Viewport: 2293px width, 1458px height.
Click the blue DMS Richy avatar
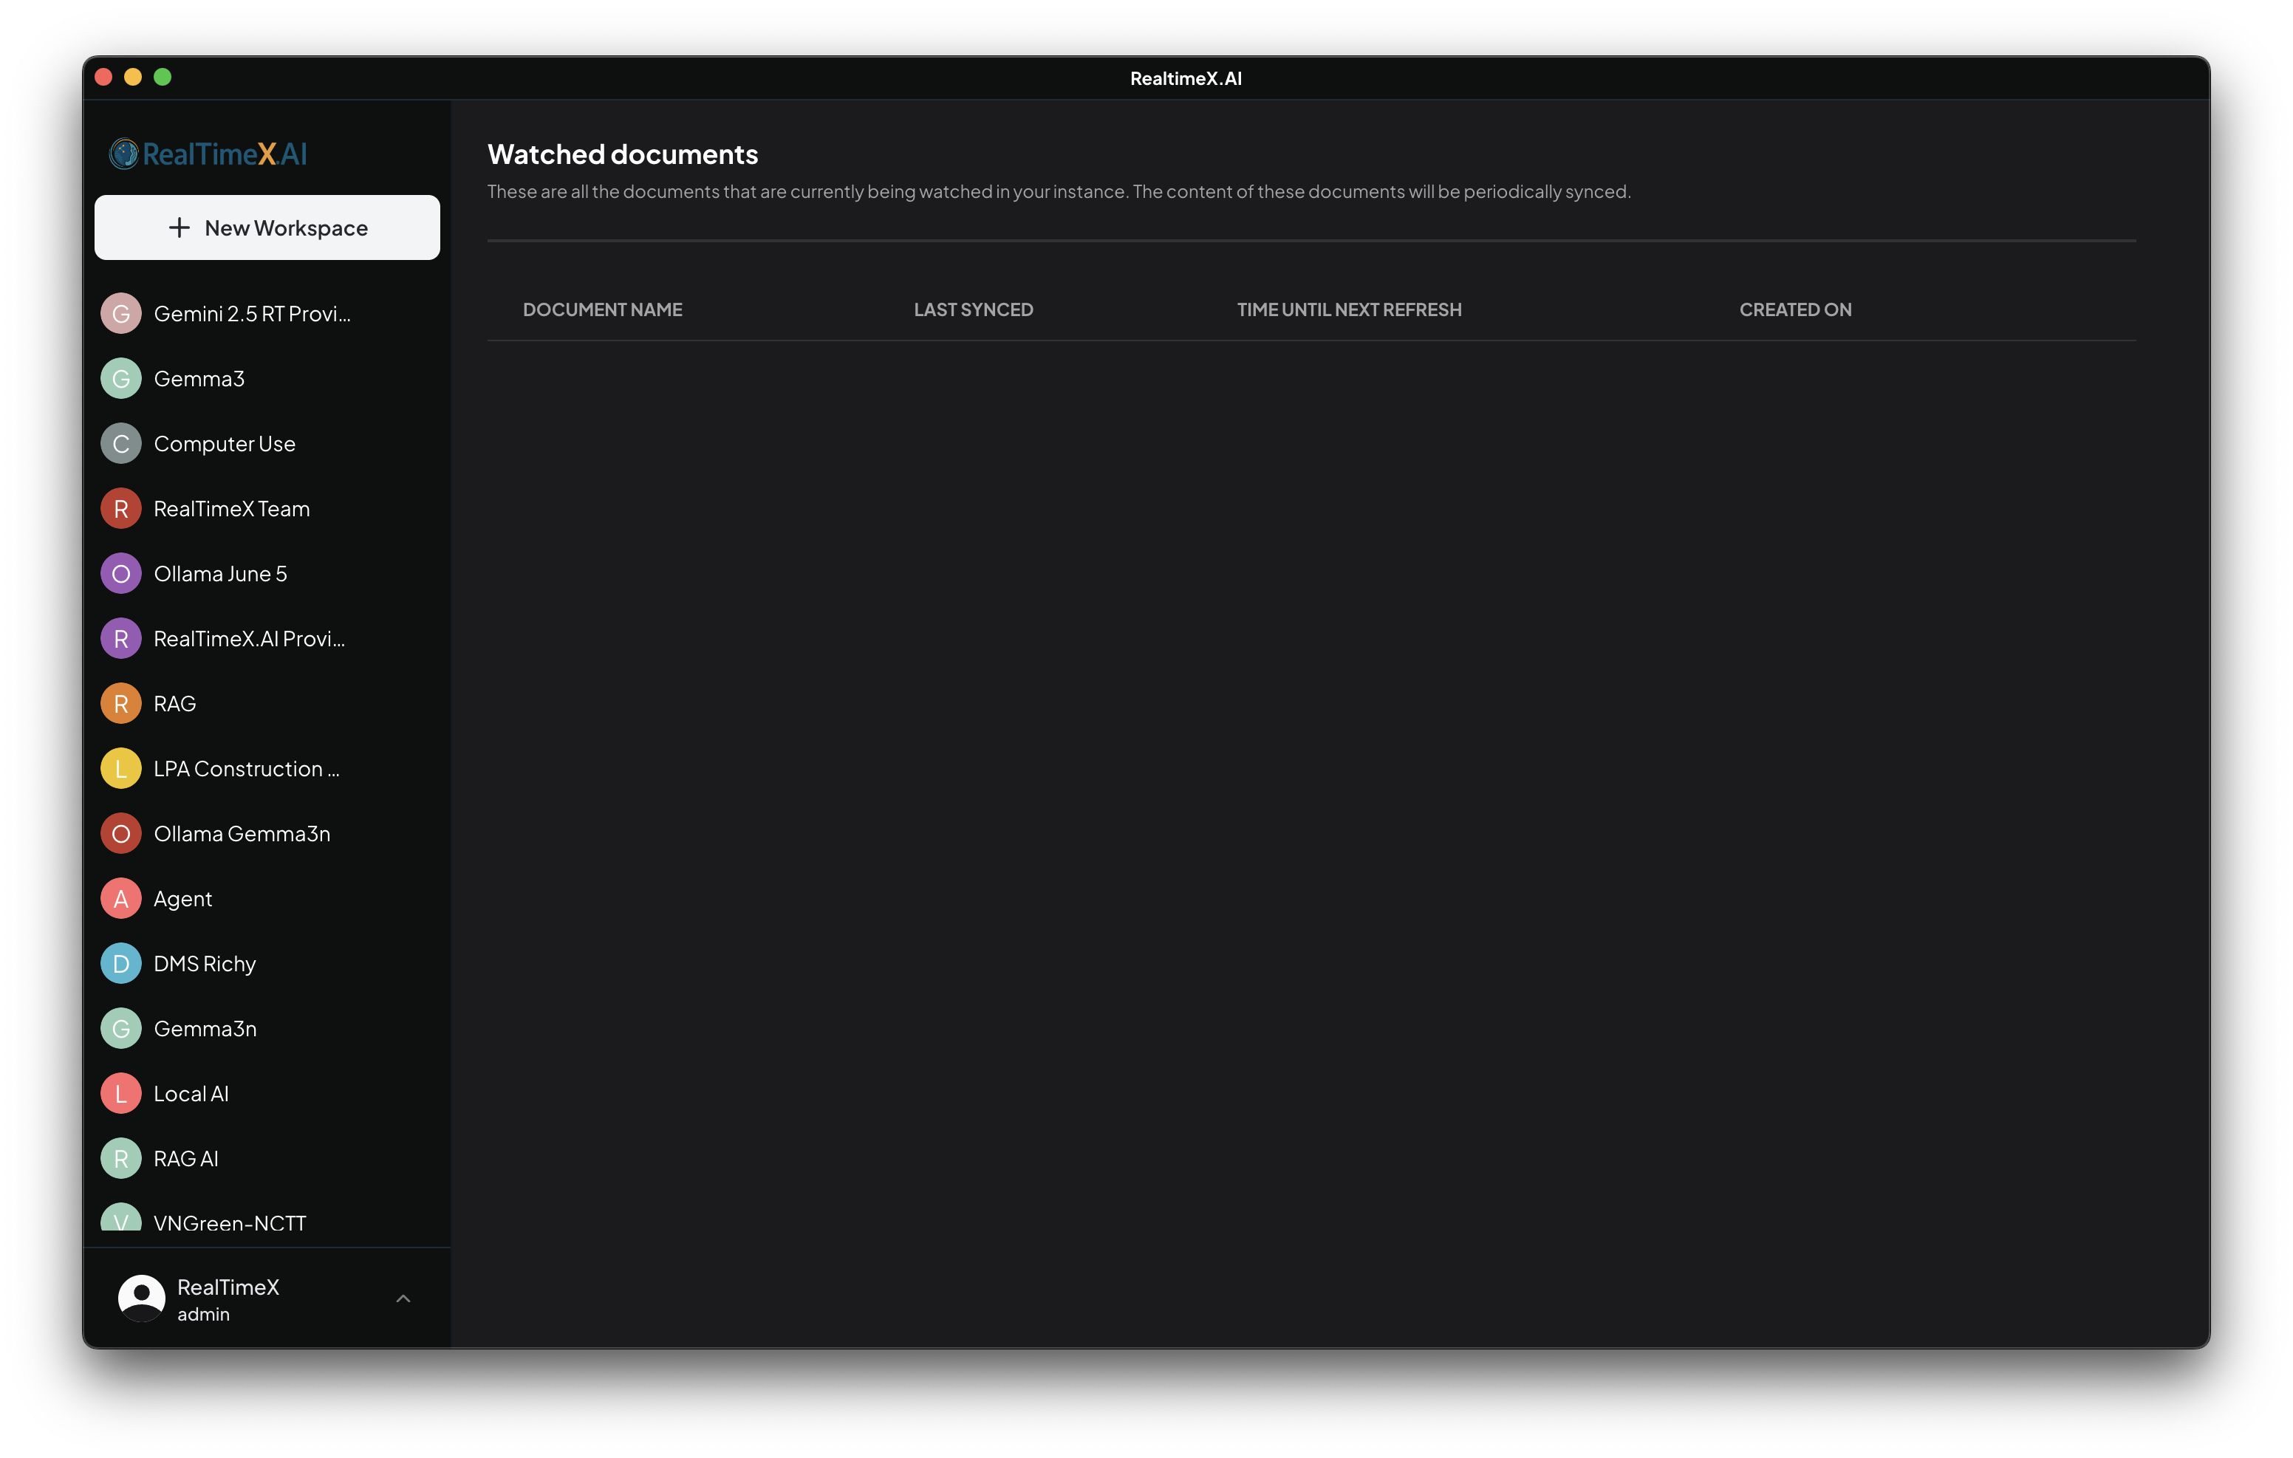coord(121,964)
